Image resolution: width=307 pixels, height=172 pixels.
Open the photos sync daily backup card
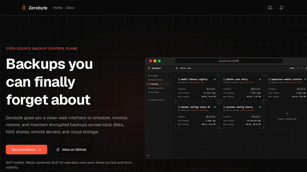[x=242, y=88]
